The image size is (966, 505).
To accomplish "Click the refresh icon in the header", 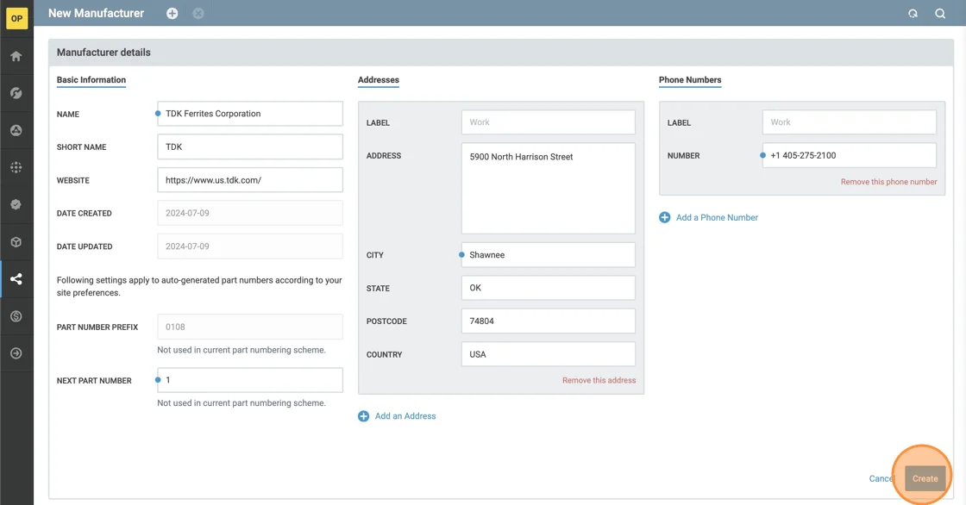I will (913, 14).
